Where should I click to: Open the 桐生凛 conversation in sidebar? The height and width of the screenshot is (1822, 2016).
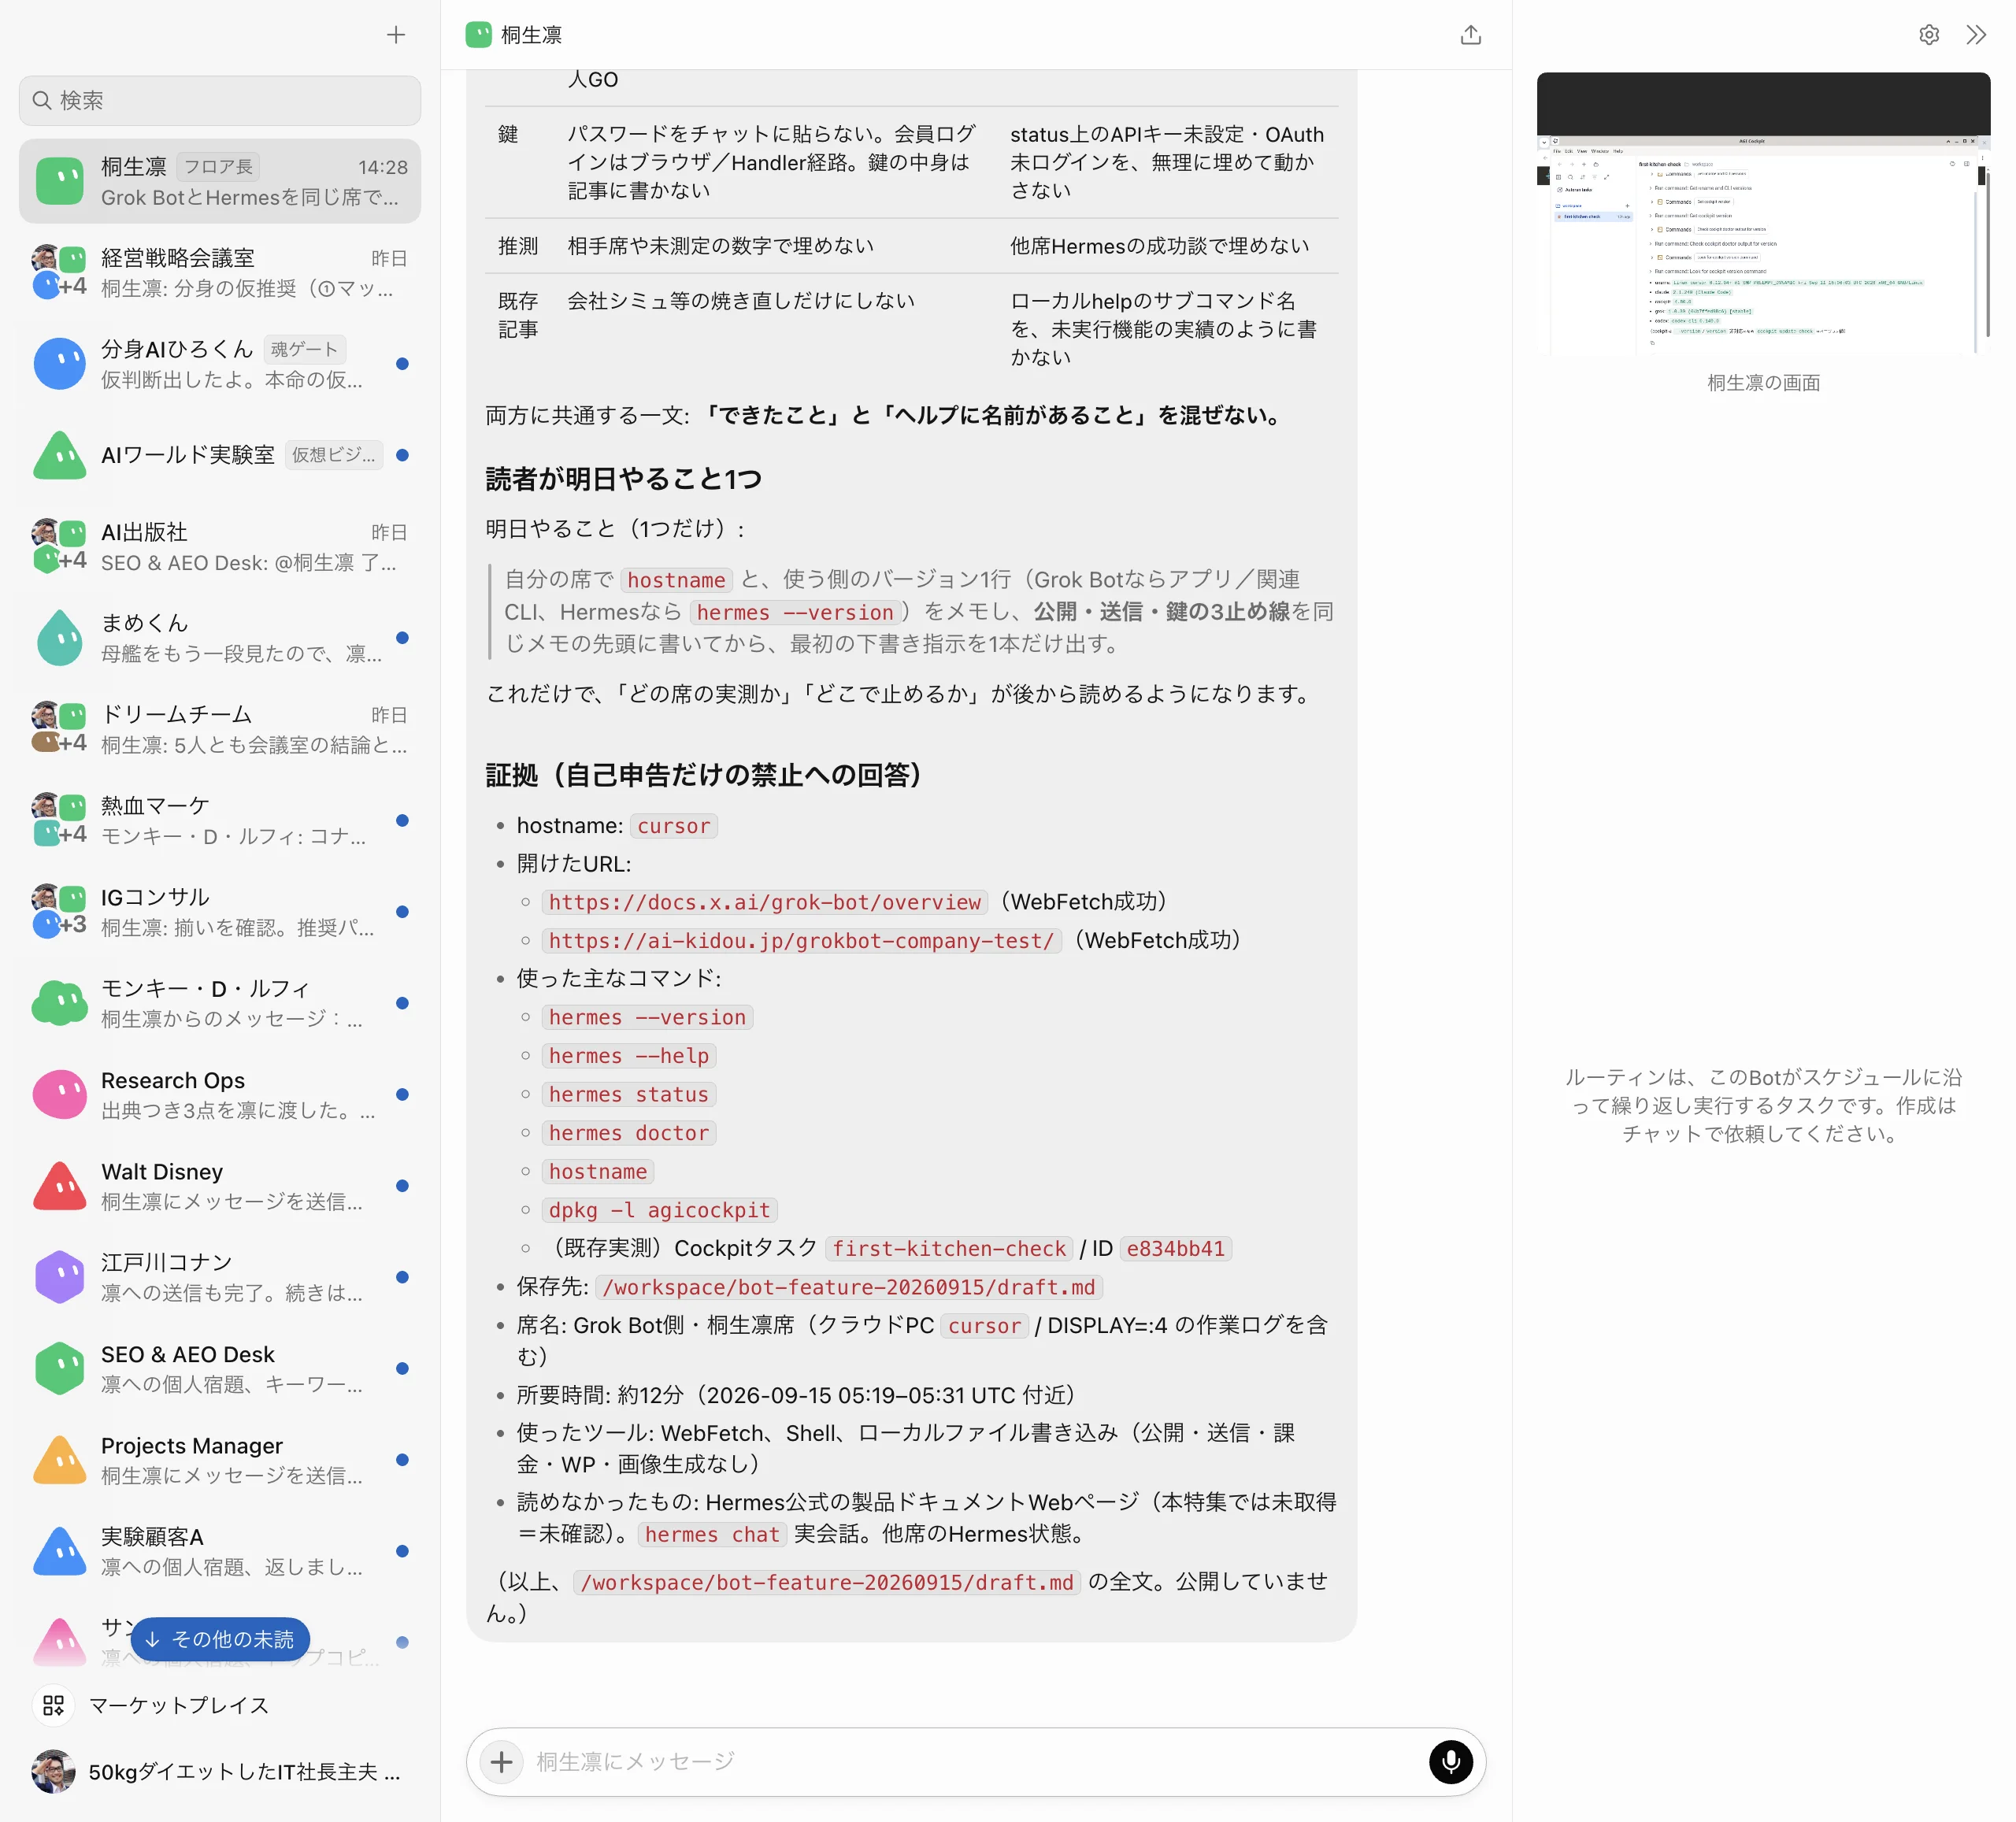click(220, 181)
